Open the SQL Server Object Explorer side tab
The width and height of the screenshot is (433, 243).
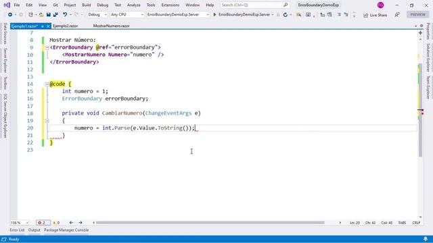click(x=5, y=115)
